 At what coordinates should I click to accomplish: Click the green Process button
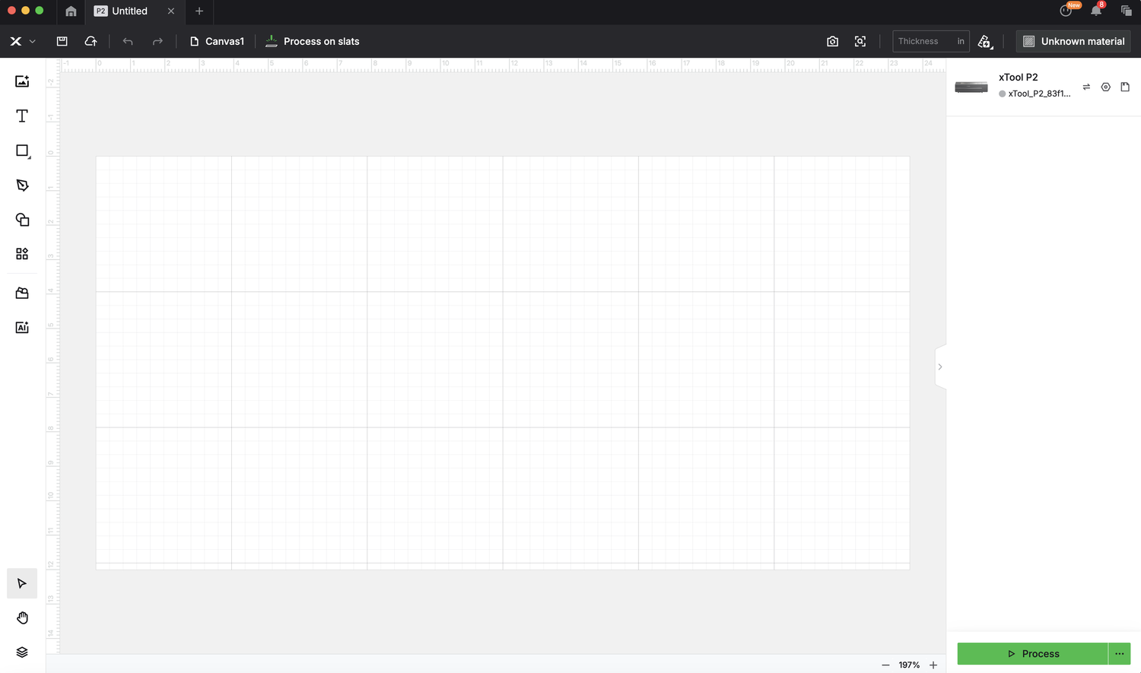(x=1032, y=653)
